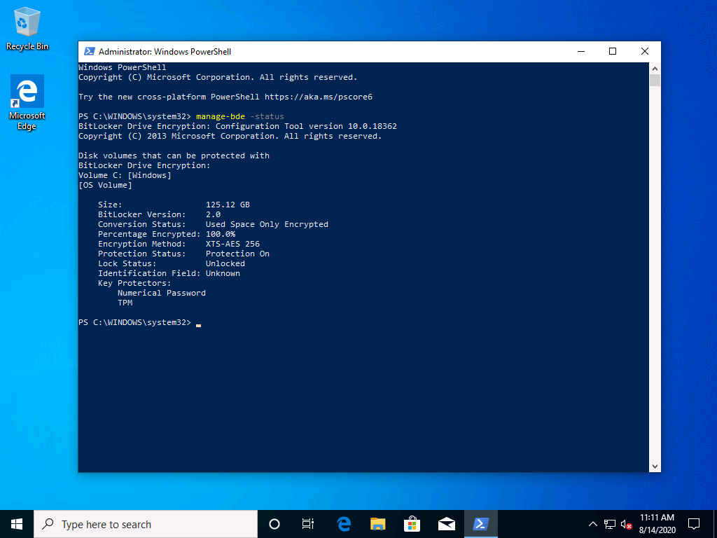Image resolution: width=717 pixels, height=538 pixels.
Task: Click the "-status" parameter text
Action: click(x=267, y=116)
